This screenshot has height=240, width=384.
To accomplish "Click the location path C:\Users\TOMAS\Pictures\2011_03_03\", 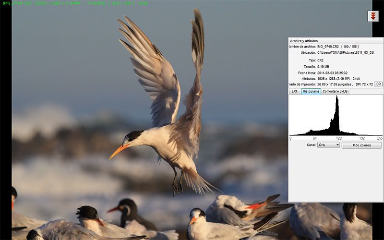I will 346,53.
